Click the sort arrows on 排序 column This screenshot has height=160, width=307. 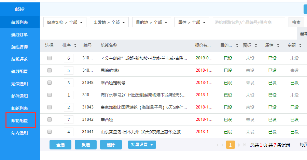(x=75, y=45)
